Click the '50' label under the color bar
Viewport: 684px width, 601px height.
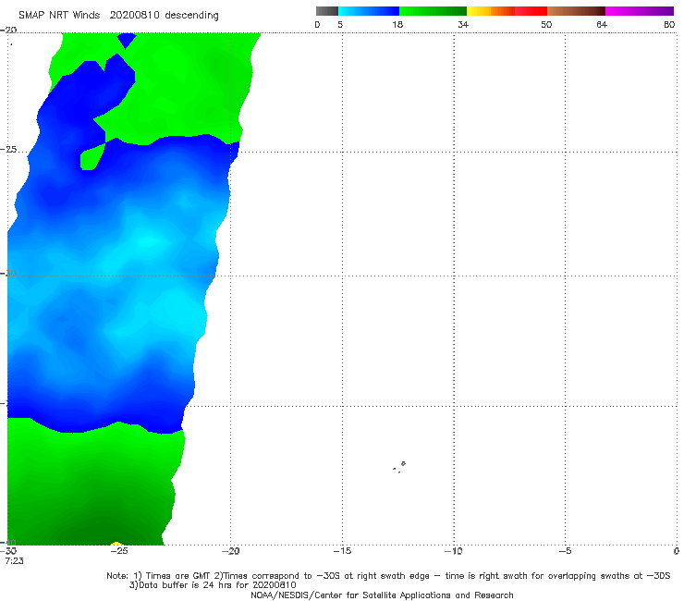pyautogui.click(x=546, y=24)
